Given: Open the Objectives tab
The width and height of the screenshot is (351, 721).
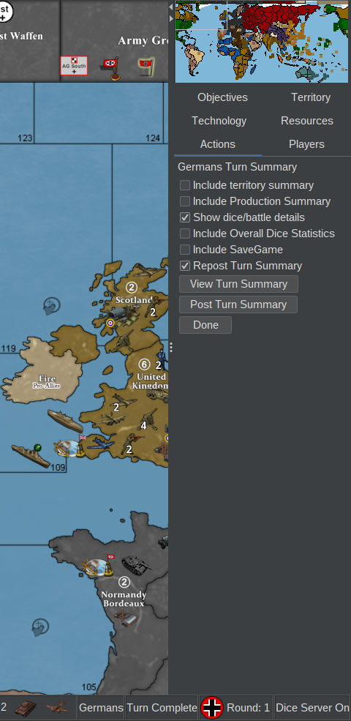Looking at the screenshot, I should point(222,97).
